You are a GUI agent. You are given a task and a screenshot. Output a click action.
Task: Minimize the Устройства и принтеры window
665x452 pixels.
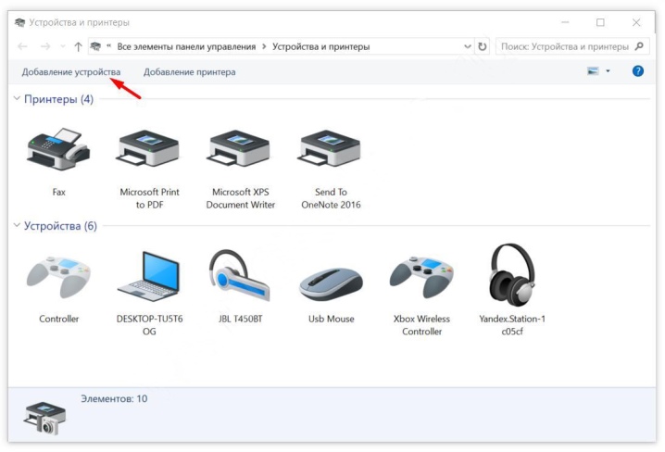pos(565,22)
